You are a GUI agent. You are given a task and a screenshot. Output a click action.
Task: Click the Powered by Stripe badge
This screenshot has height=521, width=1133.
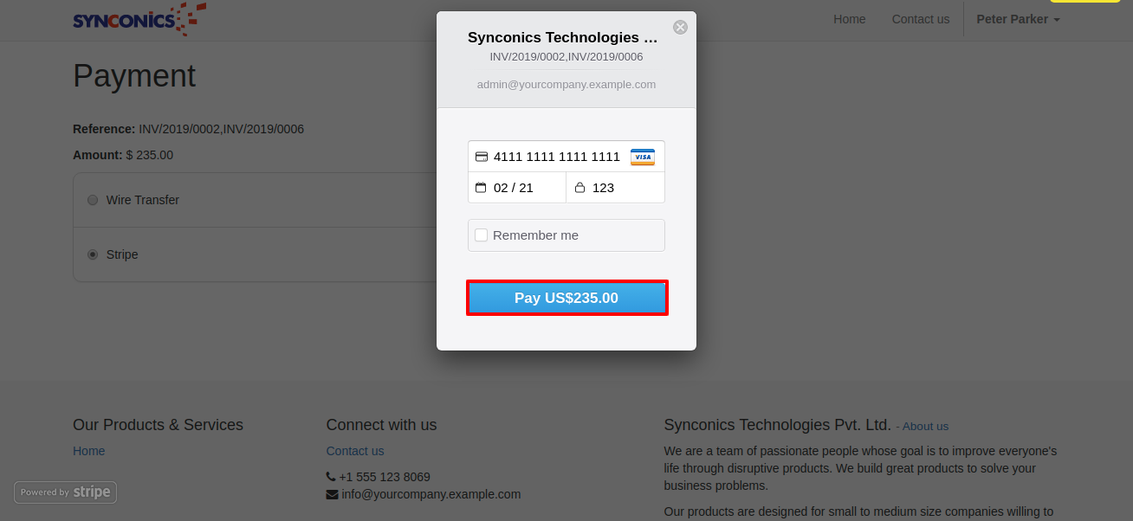66,492
